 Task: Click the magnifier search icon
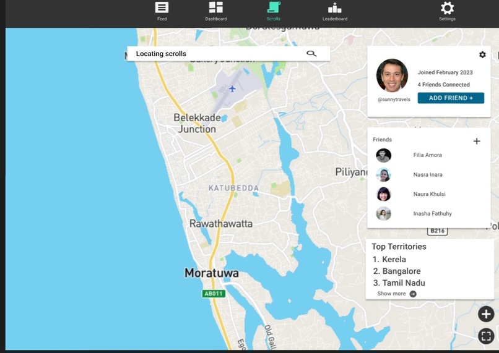(x=311, y=53)
